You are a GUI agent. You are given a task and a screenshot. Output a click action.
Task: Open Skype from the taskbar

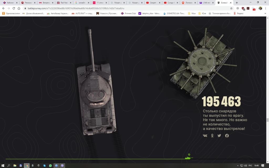(x=44, y=166)
